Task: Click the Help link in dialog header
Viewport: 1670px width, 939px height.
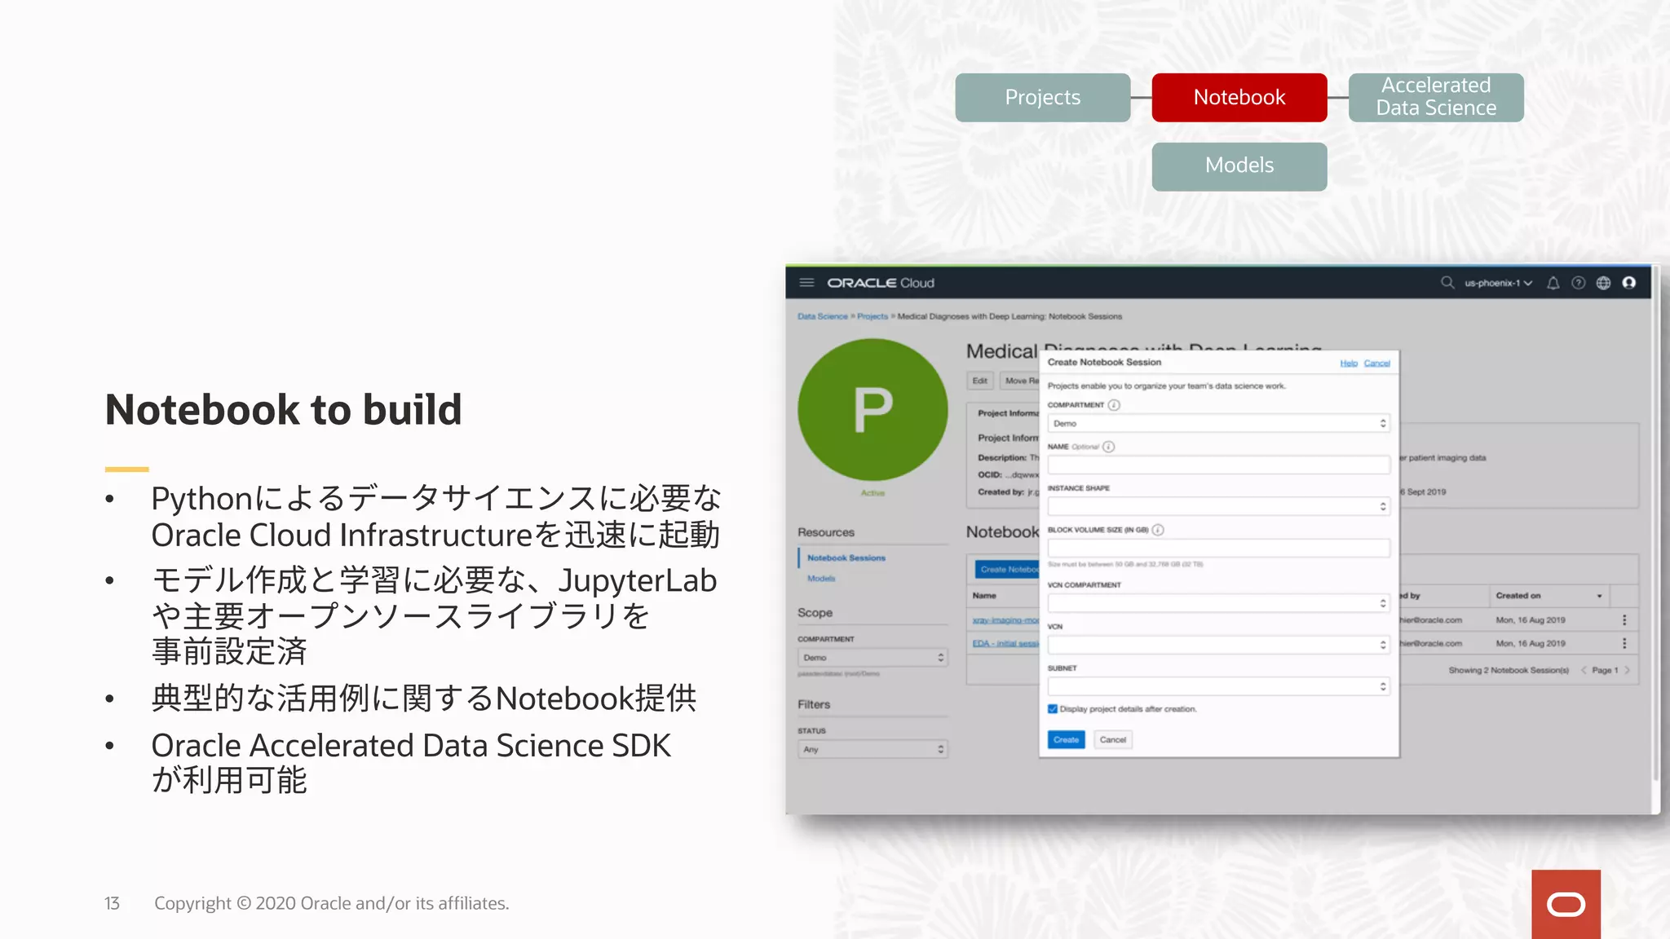Action: click(1349, 364)
